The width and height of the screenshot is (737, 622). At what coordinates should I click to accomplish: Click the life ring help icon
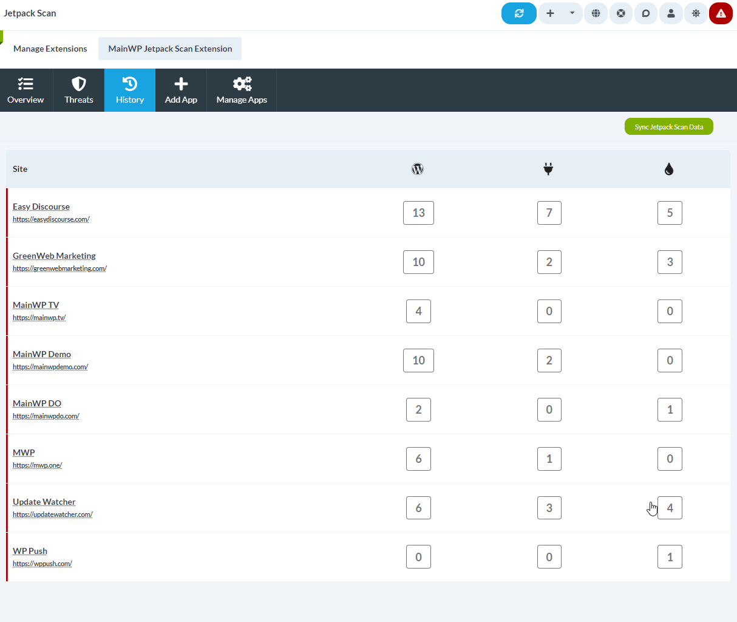tap(620, 13)
